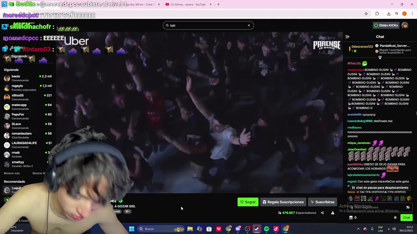Open the chat text formatting icon
The width and height of the screenshot is (417, 234).
[x=408, y=207]
